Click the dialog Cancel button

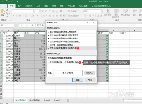[90, 80]
